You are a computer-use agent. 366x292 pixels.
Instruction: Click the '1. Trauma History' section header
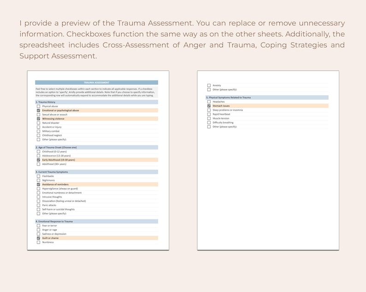(97, 102)
